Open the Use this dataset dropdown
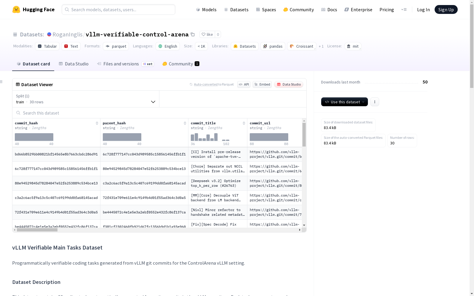Screen dimensions: 474x296 coord(345,102)
